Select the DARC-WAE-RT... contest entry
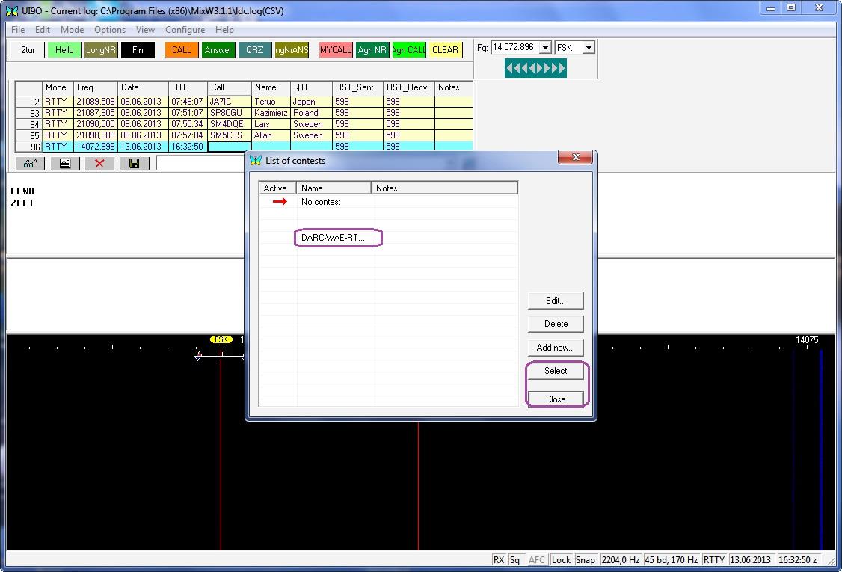Screen dimensions: 842x572 pos(334,238)
